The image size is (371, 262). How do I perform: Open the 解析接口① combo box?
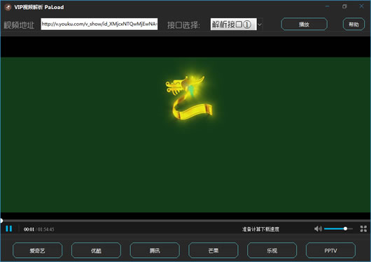233,24
